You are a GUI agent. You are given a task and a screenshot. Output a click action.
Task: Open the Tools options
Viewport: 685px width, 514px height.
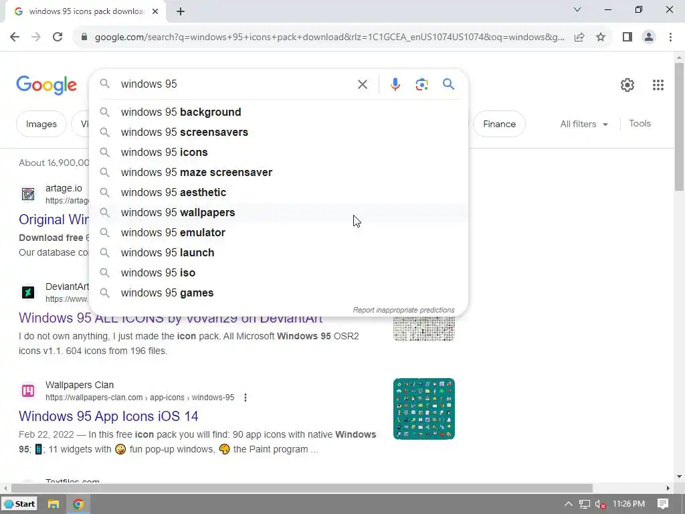tap(640, 124)
